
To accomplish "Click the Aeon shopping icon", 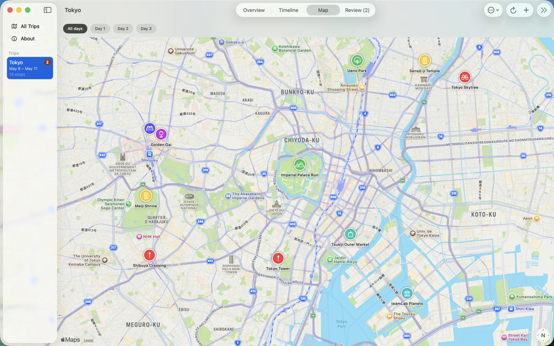I will (537, 218).
